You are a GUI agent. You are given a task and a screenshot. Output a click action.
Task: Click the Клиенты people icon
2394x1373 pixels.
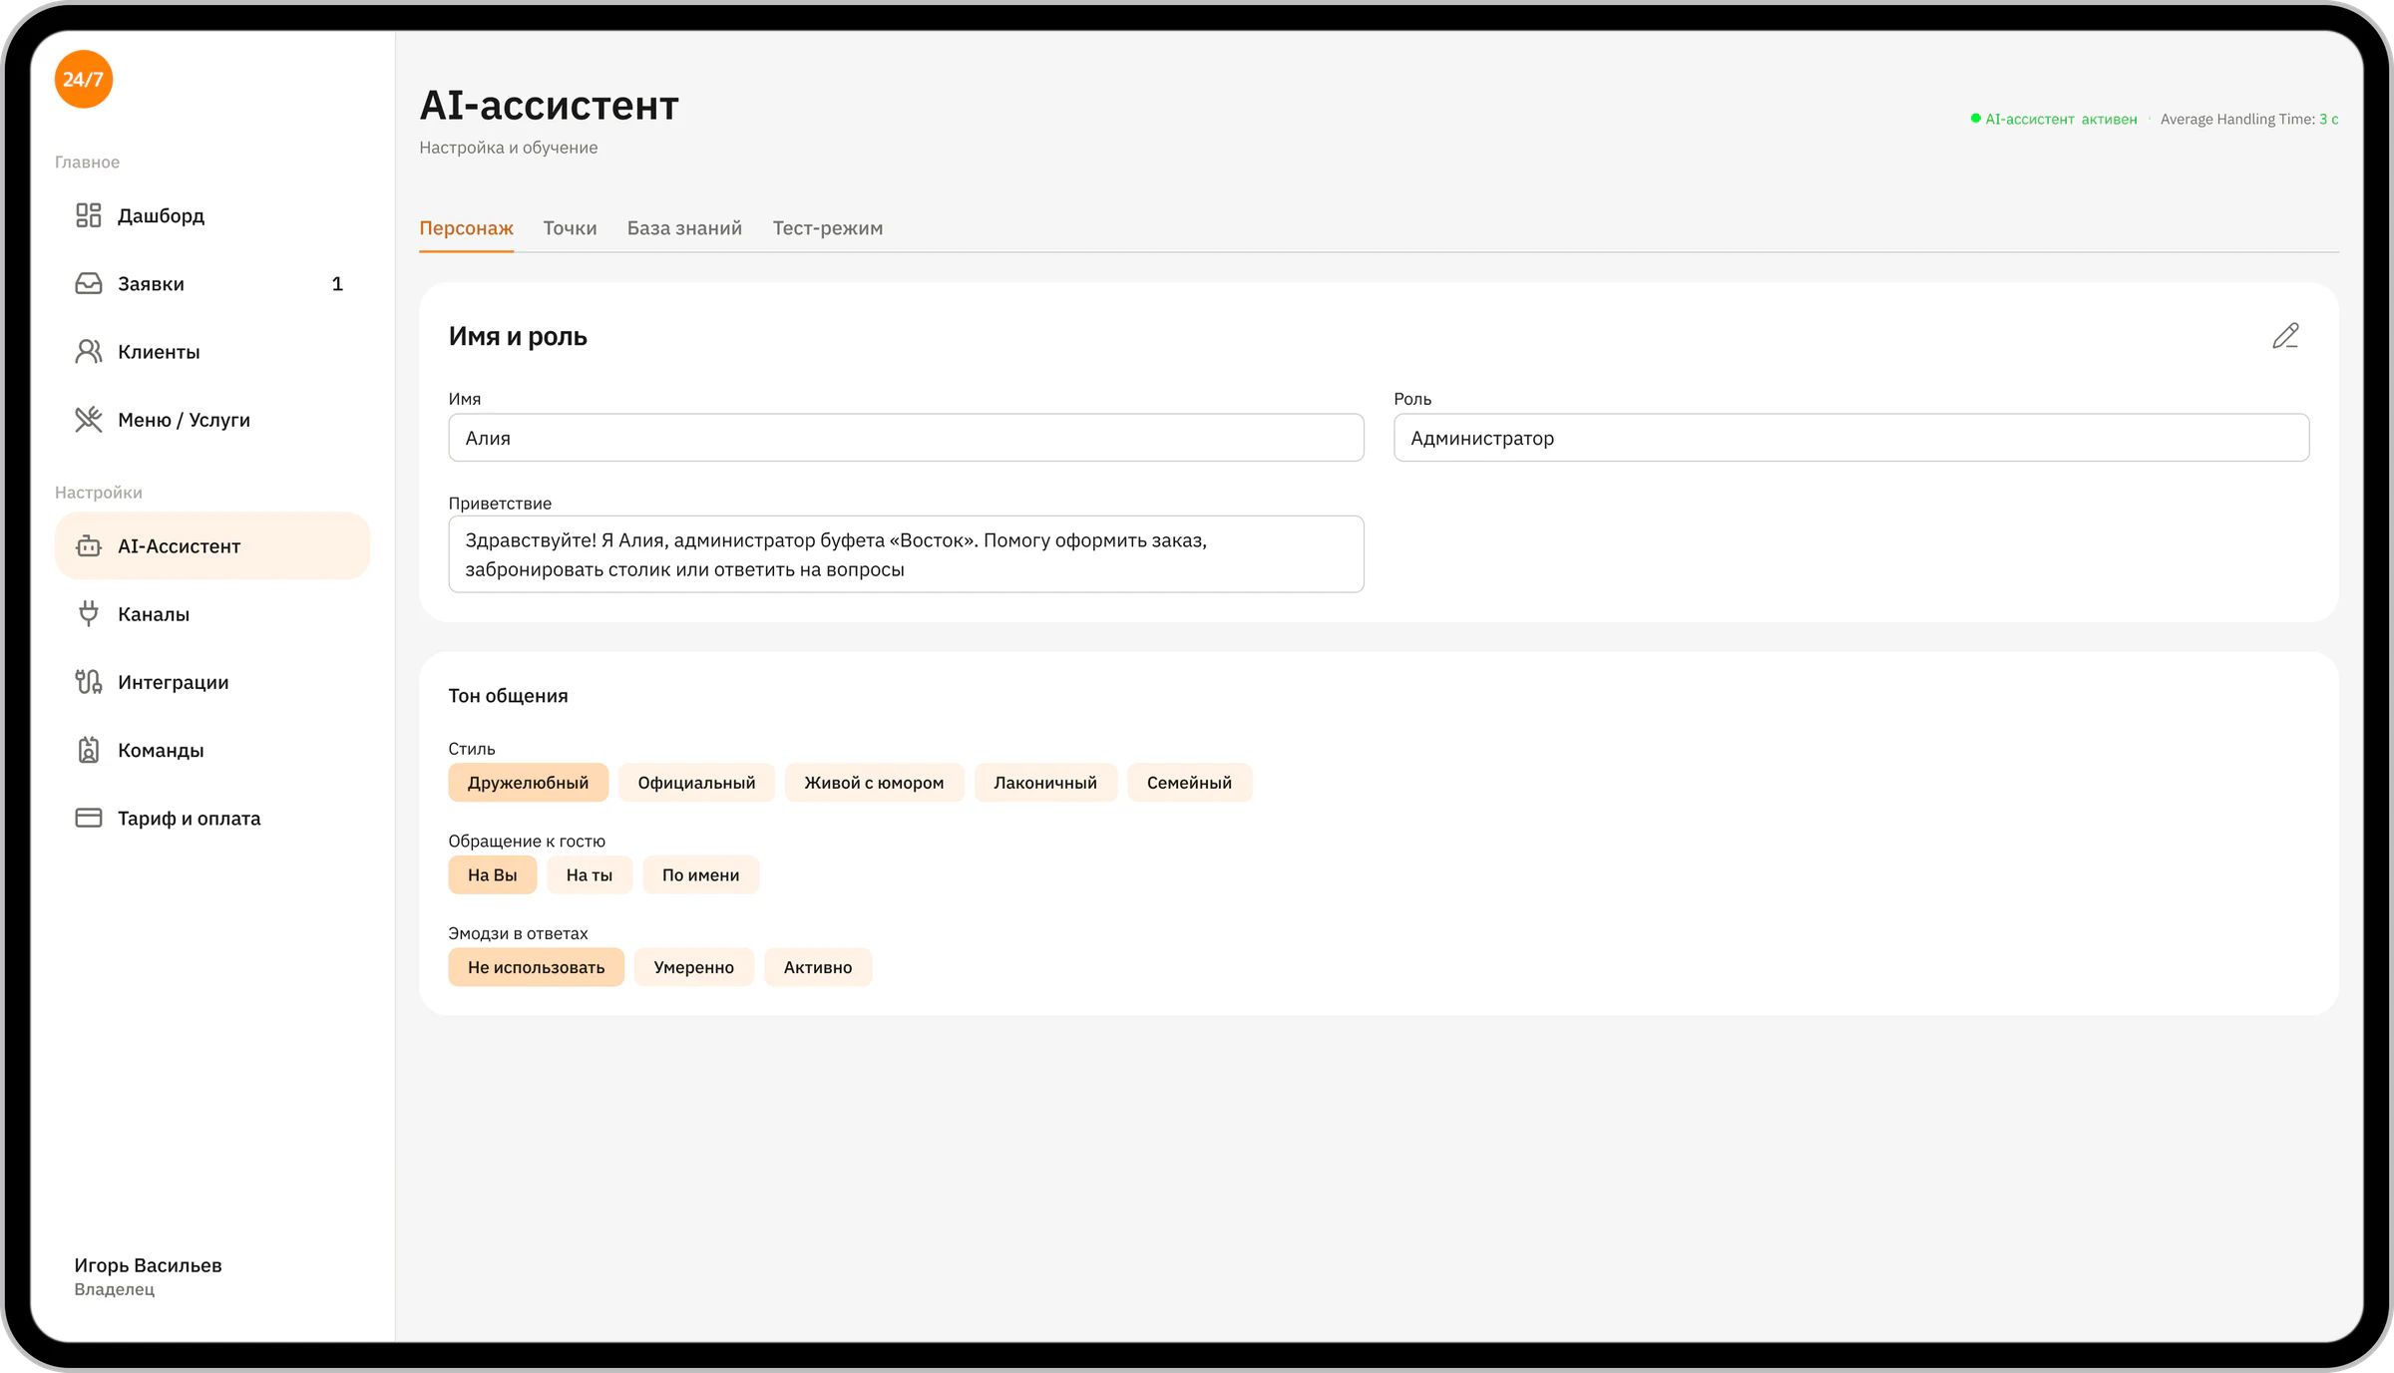[89, 352]
